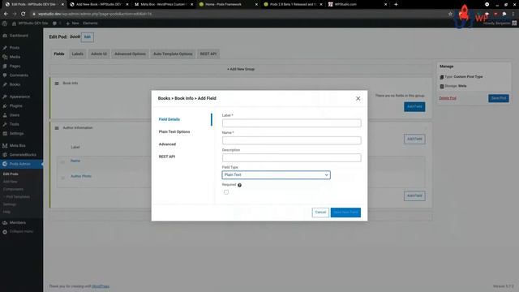
Task: Click Save New Field button
Action: pos(345,213)
